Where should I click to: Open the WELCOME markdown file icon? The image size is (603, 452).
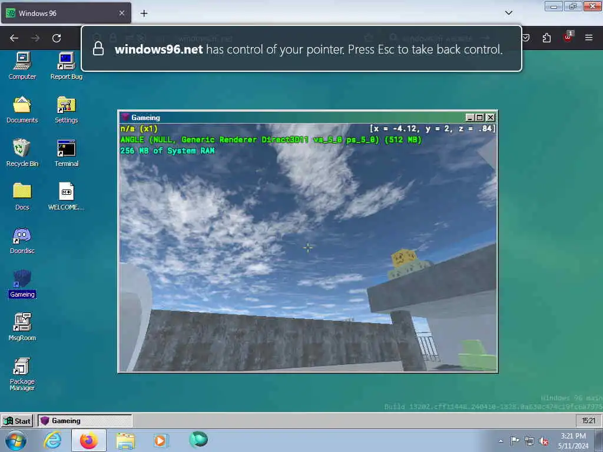66,197
